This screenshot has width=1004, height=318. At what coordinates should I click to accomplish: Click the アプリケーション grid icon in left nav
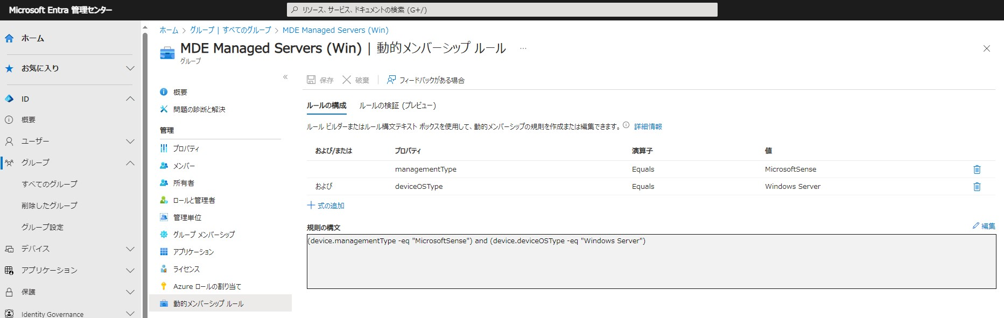pos(9,270)
